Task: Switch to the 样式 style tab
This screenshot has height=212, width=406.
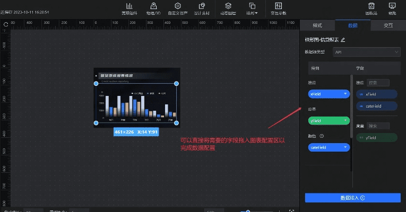Action: pyautogui.click(x=317, y=25)
